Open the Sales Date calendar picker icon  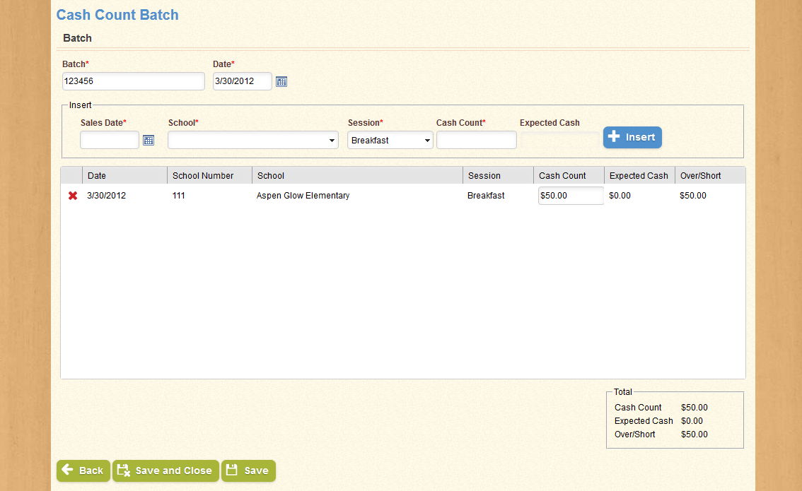[149, 141]
